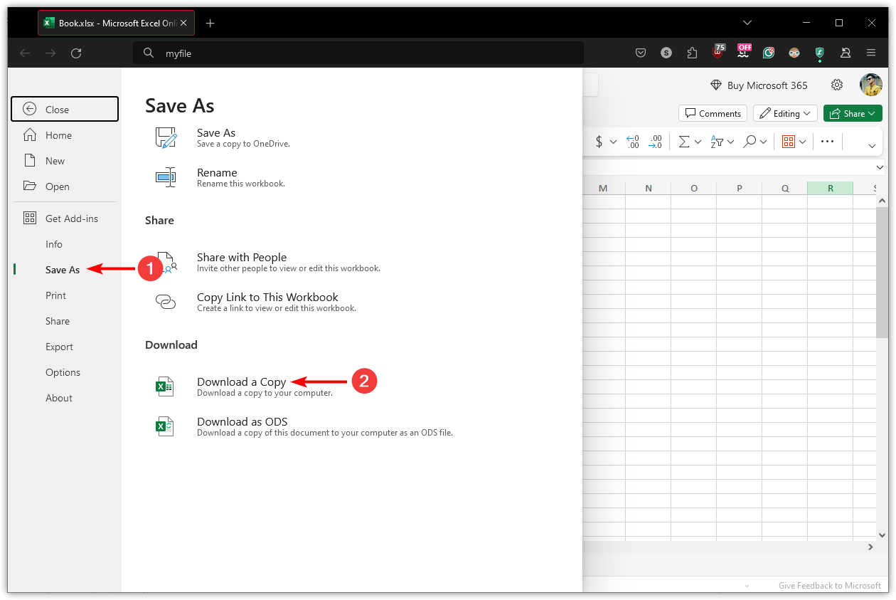Select the AutoSum tool

coord(685,141)
